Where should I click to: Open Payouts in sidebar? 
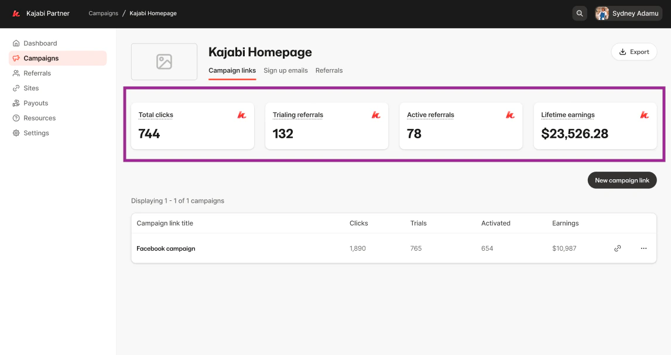tap(58, 103)
